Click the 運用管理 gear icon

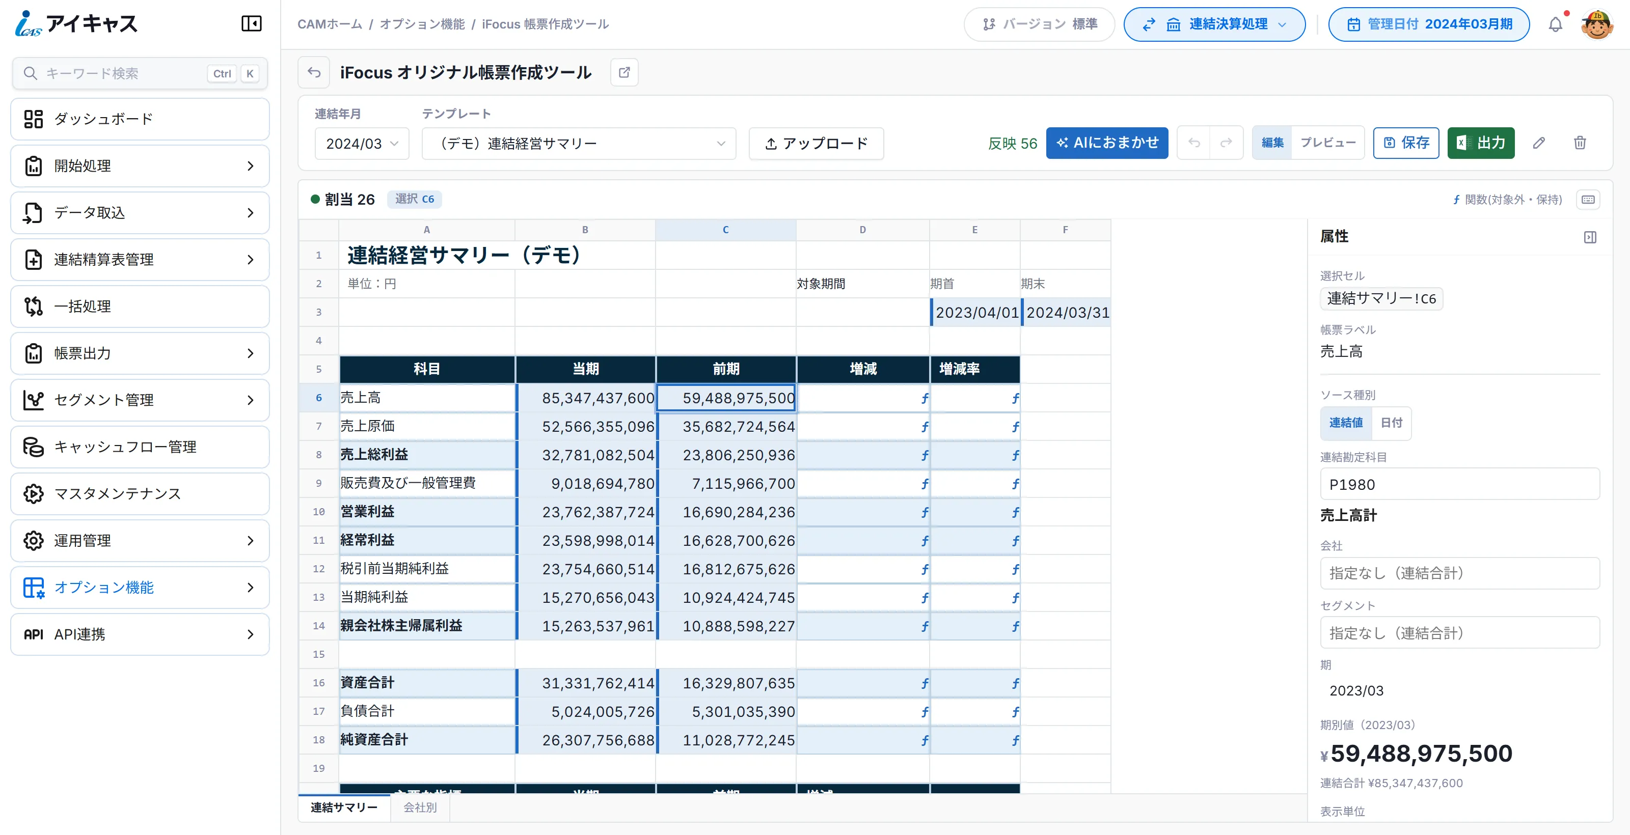tap(34, 540)
